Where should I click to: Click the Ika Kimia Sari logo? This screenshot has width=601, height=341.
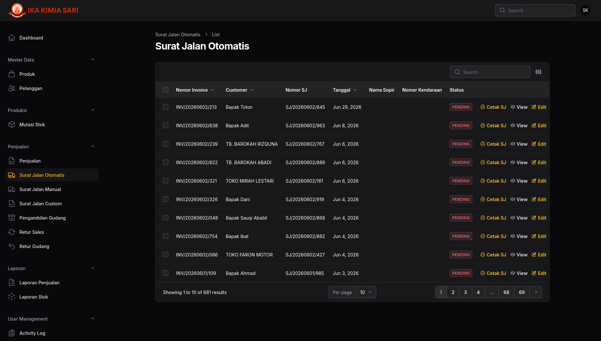[x=43, y=10]
